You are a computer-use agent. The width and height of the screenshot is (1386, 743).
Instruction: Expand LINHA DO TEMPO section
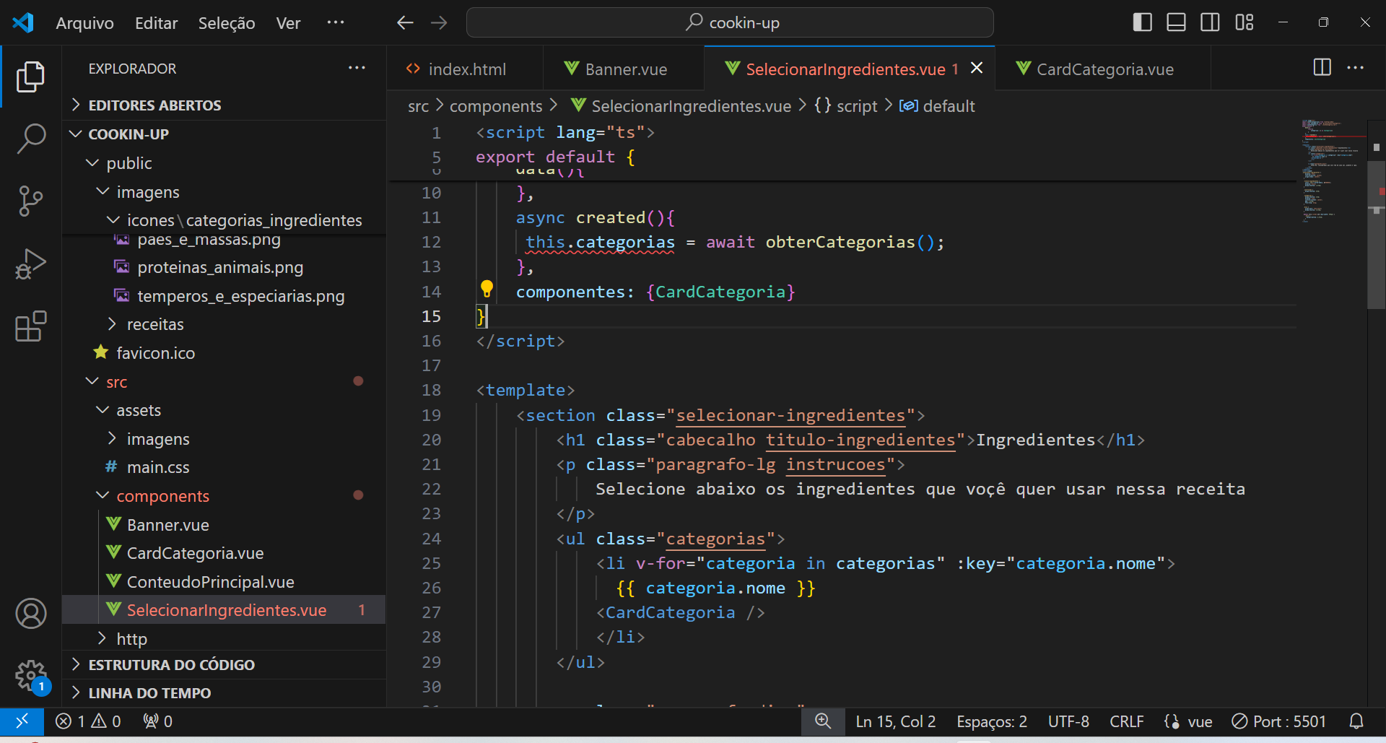(x=224, y=693)
